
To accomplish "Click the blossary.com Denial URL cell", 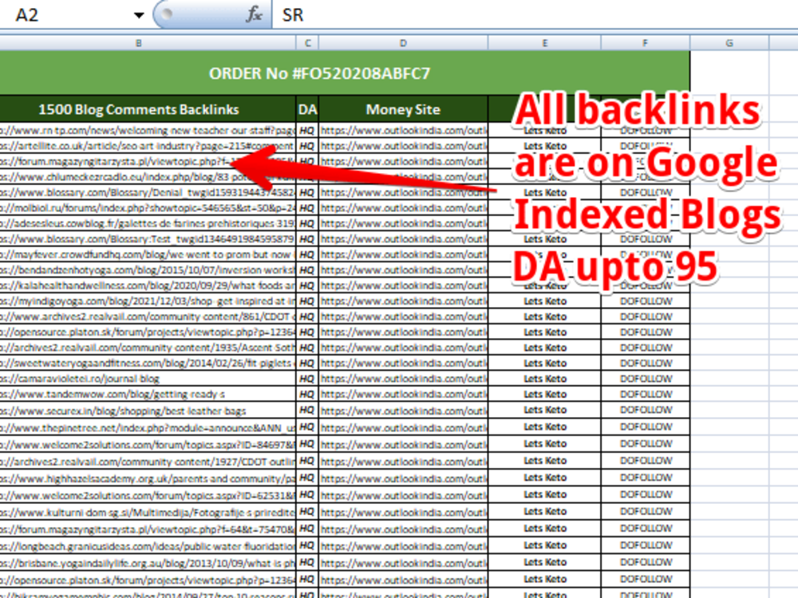I will [x=148, y=193].
